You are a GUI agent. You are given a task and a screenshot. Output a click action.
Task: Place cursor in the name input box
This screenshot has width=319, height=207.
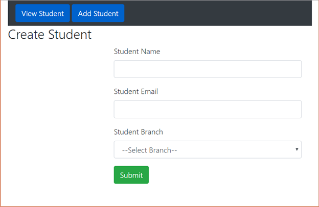208,69
